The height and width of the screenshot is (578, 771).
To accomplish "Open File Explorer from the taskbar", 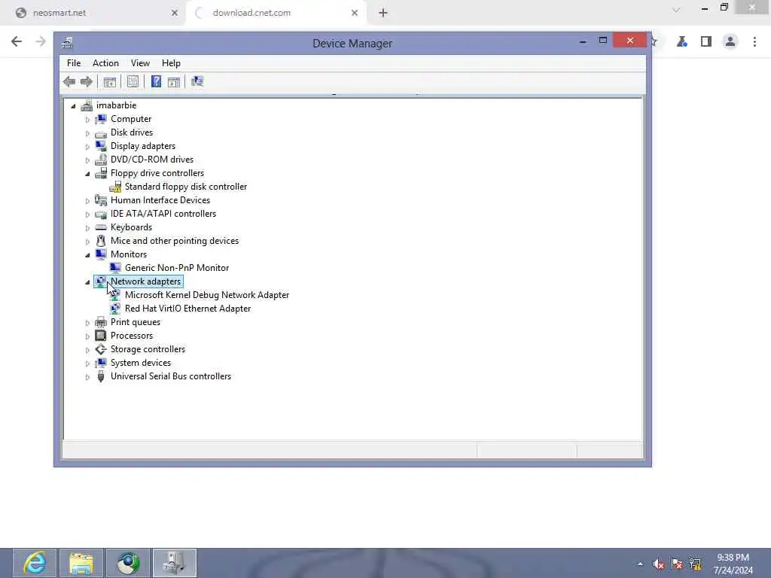I will [81, 563].
